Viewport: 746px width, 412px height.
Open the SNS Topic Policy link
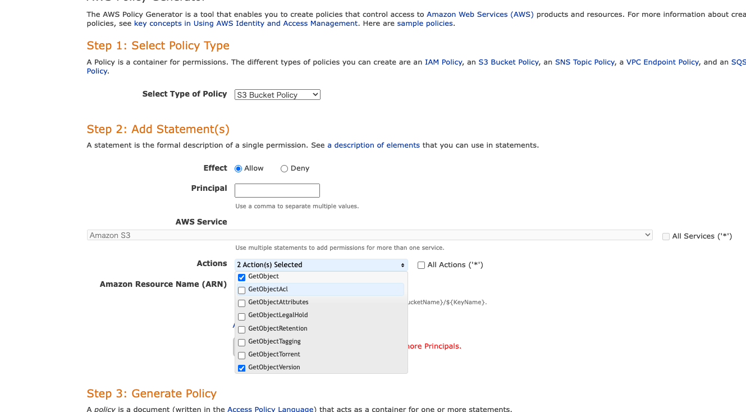pos(585,62)
